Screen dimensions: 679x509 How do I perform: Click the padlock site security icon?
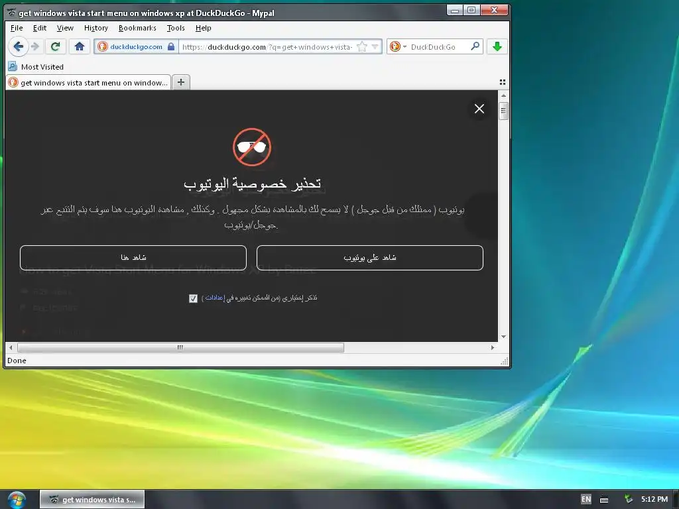click(171, 46)
